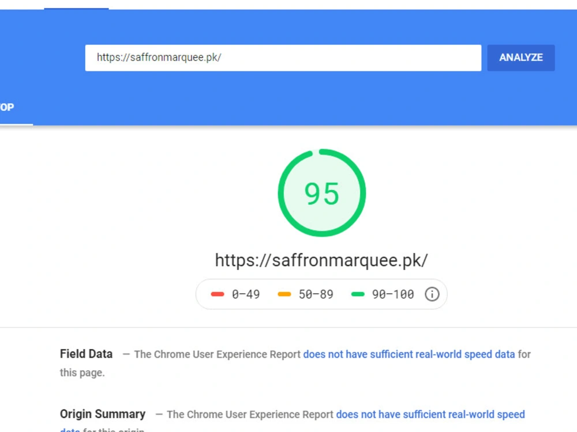Image resolution: width=577 pixels, height=432 pixels.
Task: Click the URL input field
Action: (283, 58)
